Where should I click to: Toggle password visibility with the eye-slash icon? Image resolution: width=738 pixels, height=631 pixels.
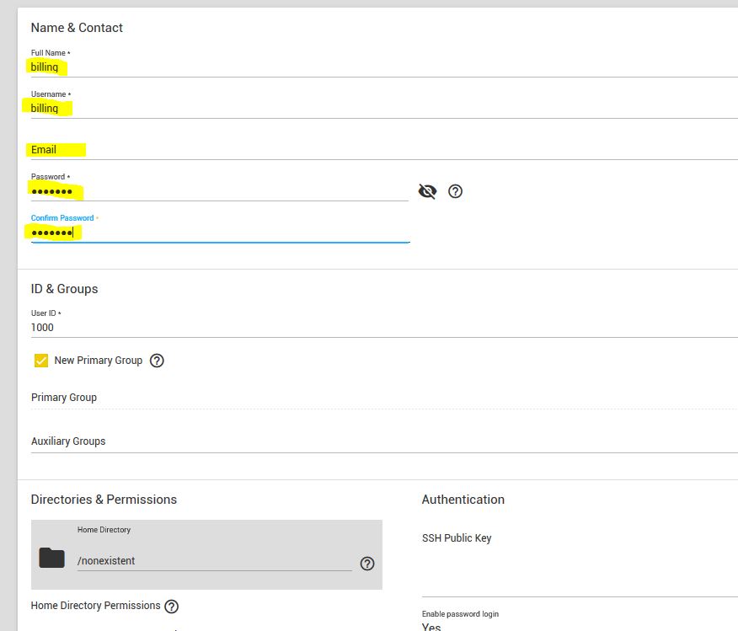pyautogui.click(x=427, y=191)
